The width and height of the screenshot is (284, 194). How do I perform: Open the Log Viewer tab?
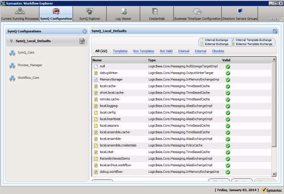(123, 14)
